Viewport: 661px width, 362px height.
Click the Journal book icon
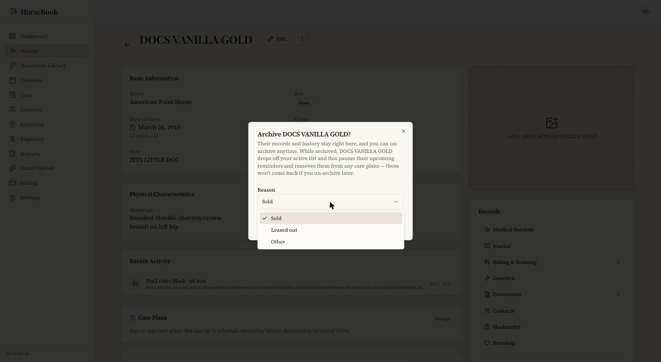[x=487, y=246]
